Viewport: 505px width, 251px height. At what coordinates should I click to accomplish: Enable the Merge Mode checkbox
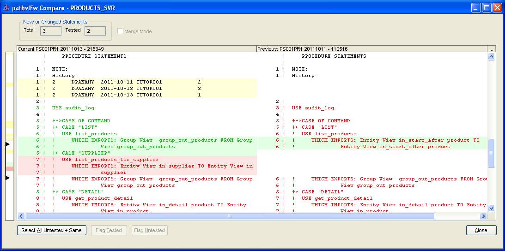(121, 31)
